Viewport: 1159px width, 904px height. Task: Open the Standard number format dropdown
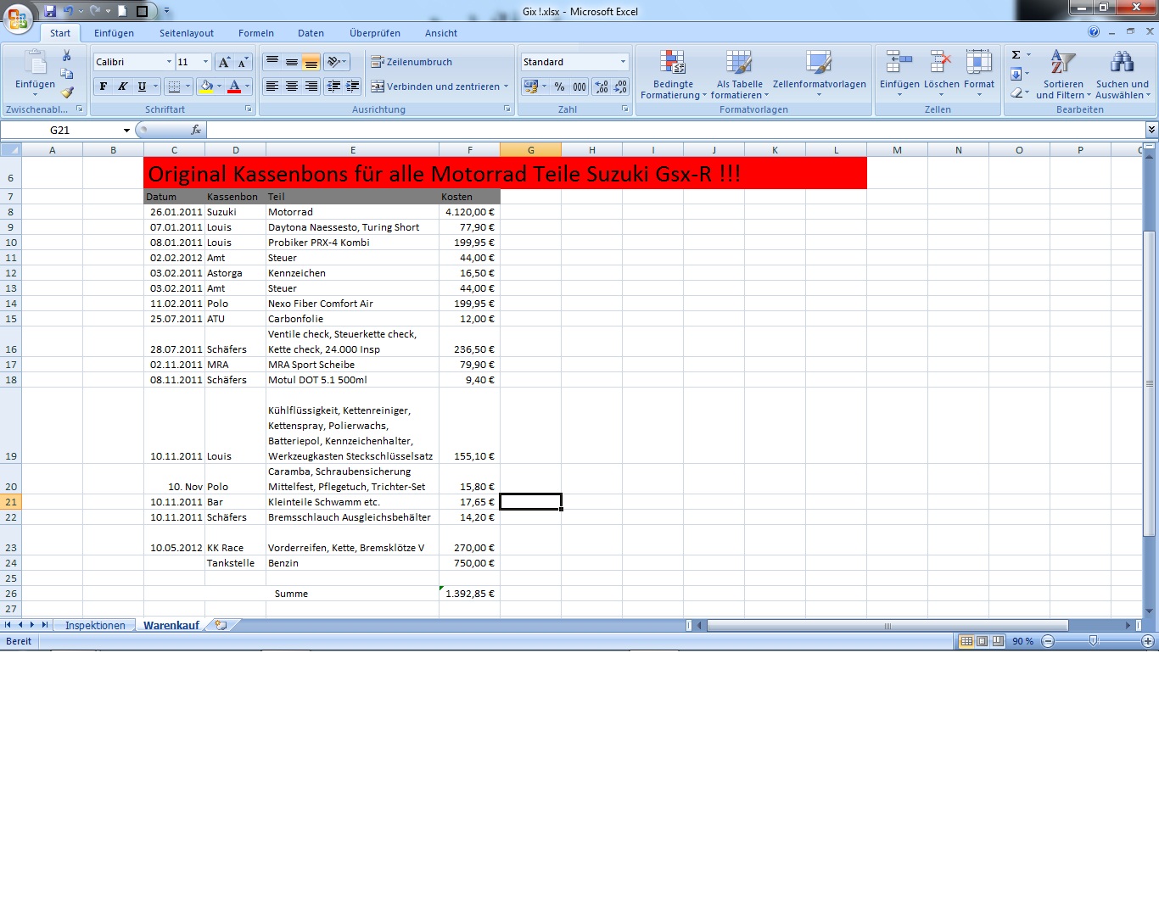[623, 62]
